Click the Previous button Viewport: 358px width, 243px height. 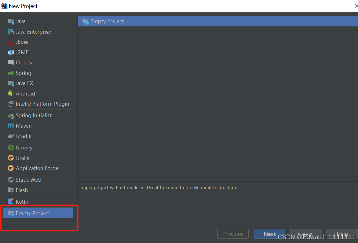point(233,234)
